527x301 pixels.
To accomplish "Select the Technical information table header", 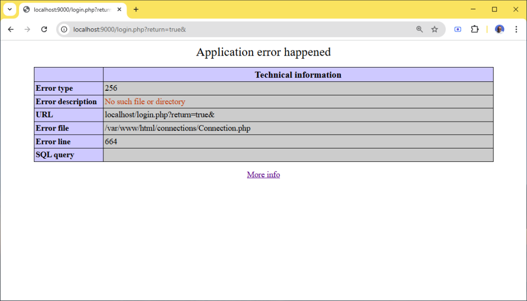I will [x=297, y=75].
